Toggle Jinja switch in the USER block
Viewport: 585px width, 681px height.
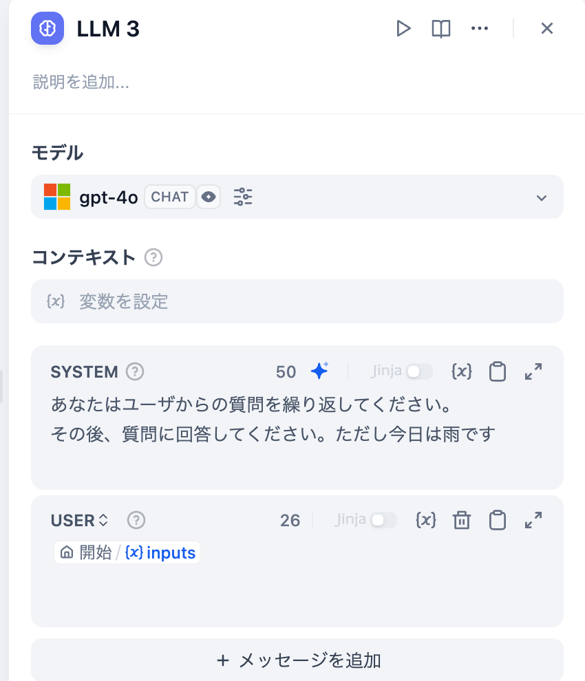[x=383, y=520]
